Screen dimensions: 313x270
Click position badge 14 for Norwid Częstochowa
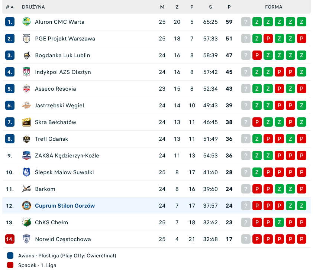tap(10, 239)
